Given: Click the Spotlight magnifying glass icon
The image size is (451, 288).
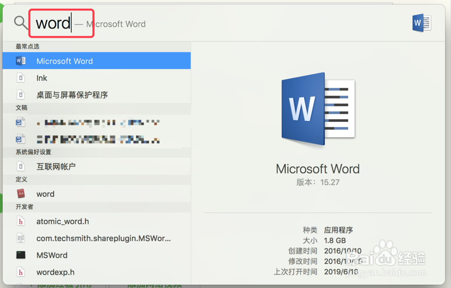Looking at the screenshot, I should [x=21, y=23].
